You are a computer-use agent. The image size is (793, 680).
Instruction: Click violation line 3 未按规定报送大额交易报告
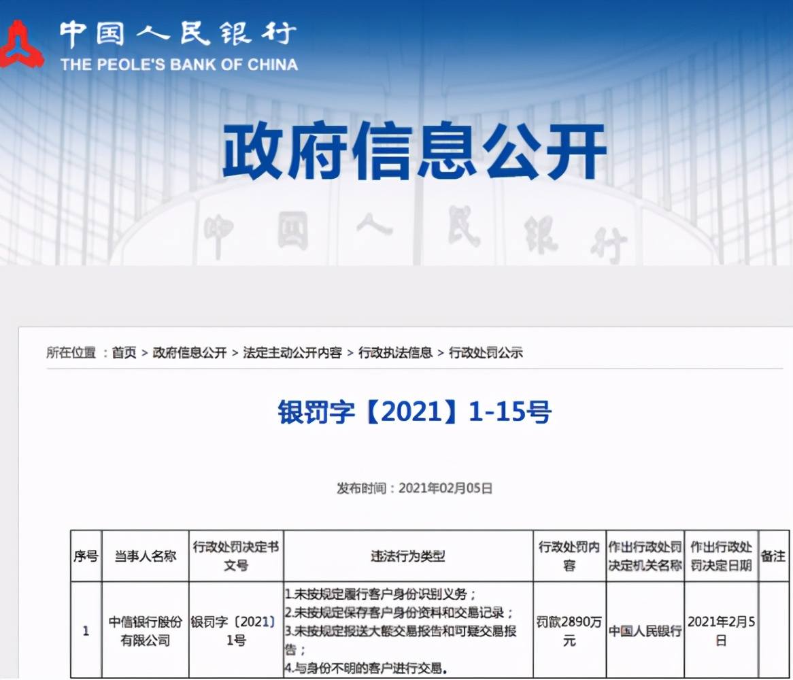pos(401,640)
